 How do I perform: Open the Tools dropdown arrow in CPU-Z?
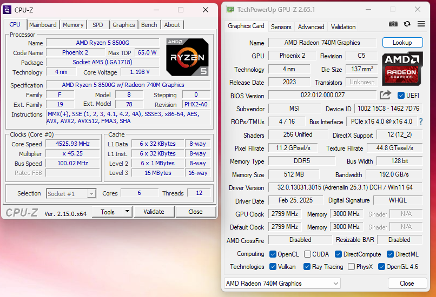click(x=127, y=212)
